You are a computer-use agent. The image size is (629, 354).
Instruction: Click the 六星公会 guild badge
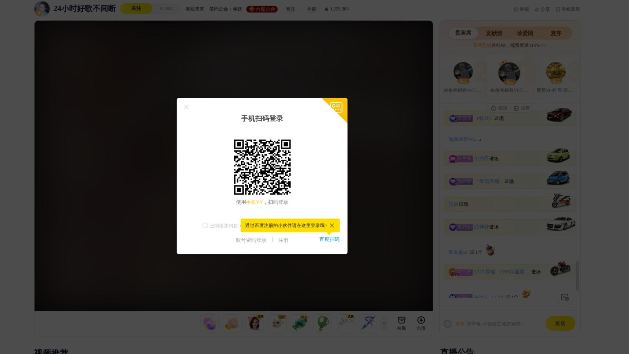point(262,9)
